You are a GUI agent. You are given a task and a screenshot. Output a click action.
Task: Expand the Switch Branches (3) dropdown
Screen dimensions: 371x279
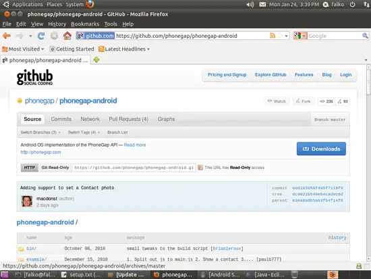[x=40, y=132]
